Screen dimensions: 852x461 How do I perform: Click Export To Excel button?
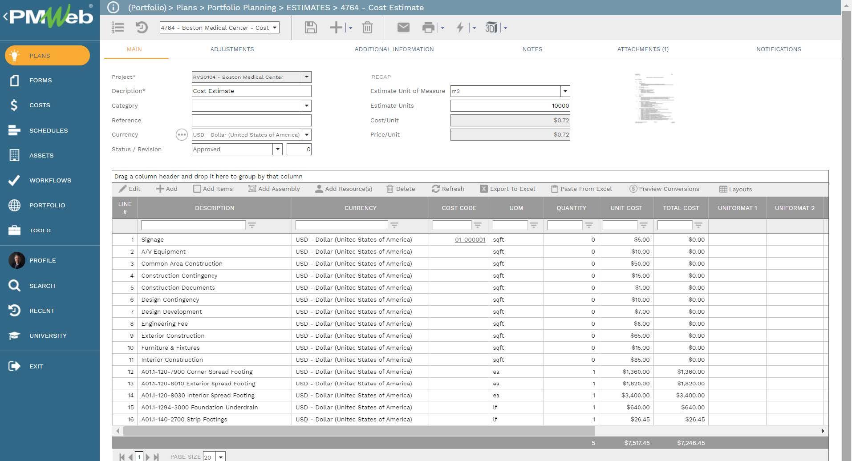(507, 189)
